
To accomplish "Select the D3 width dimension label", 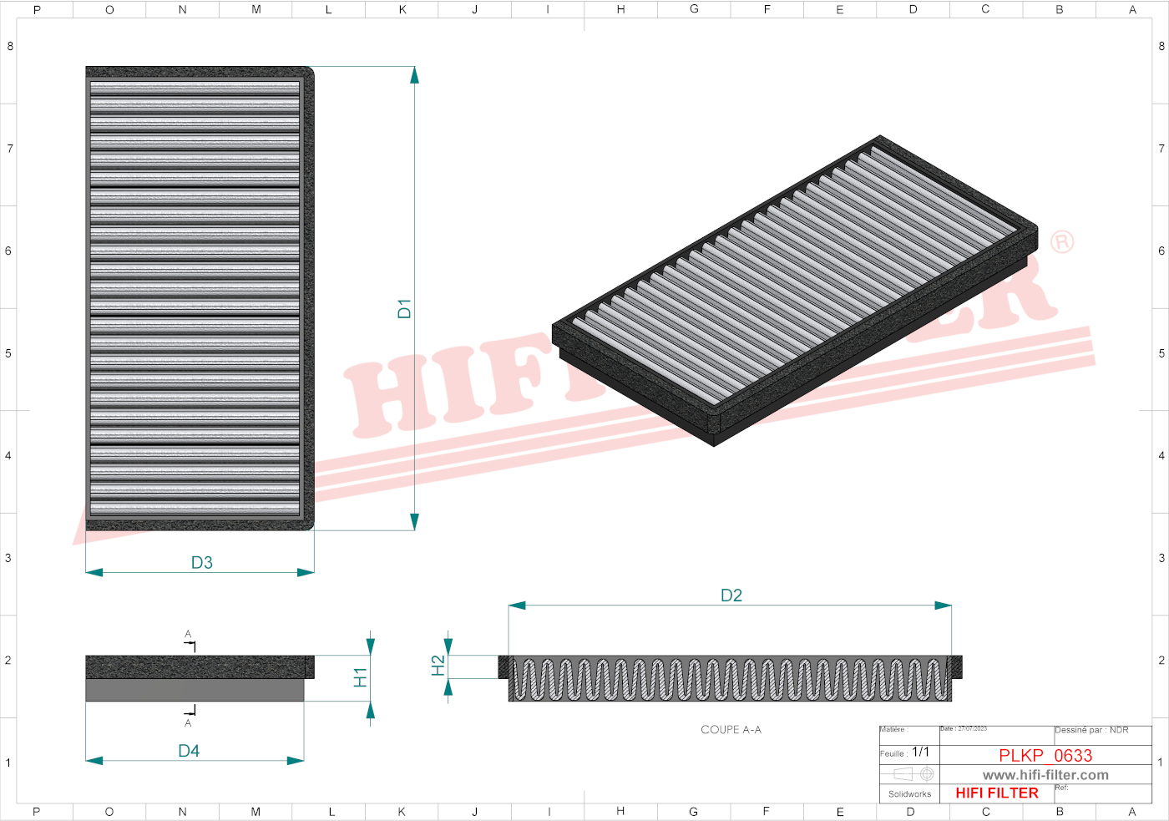I will click(201, 563).
